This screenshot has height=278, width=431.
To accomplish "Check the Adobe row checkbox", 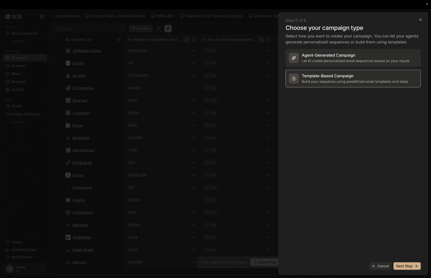I will 56,175.
